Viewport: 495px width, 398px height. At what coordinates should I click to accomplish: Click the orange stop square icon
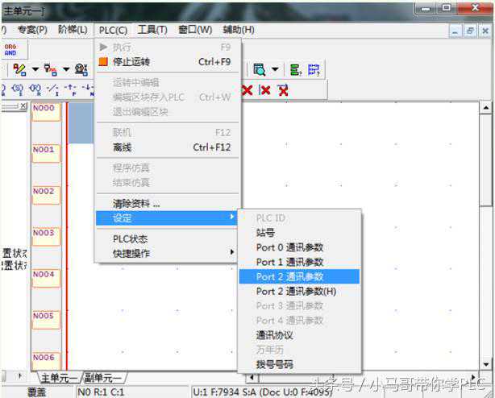[102, 62]
